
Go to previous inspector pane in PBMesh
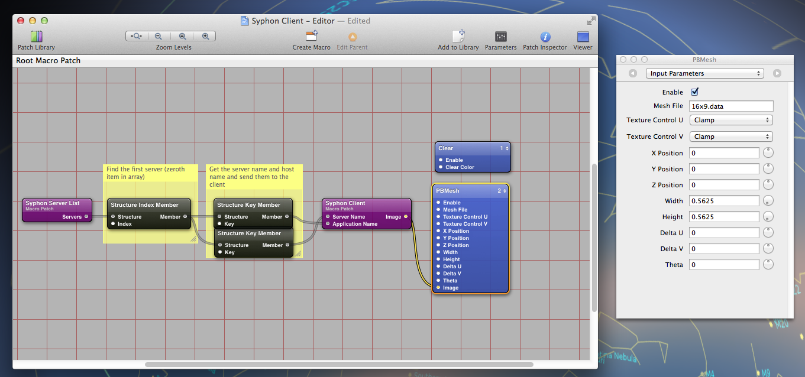point(633,73)
